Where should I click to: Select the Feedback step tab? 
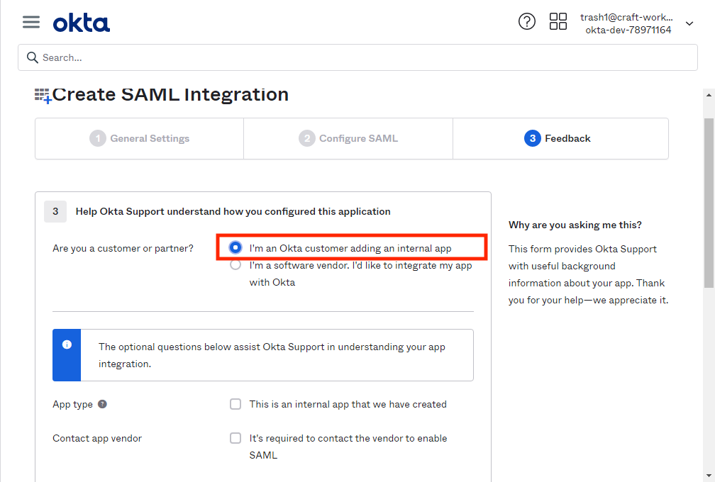point(560,138)
